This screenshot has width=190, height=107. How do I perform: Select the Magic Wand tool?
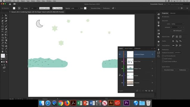2,18
